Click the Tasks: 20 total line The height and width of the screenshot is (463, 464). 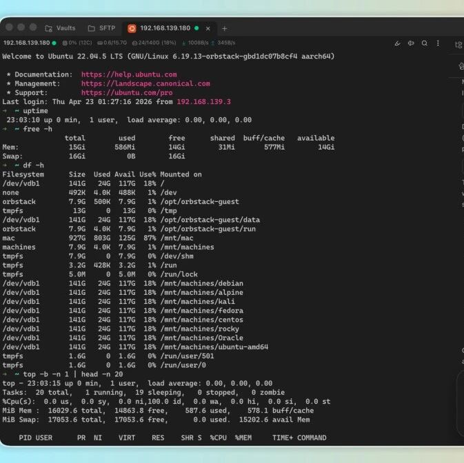point(143,393)
